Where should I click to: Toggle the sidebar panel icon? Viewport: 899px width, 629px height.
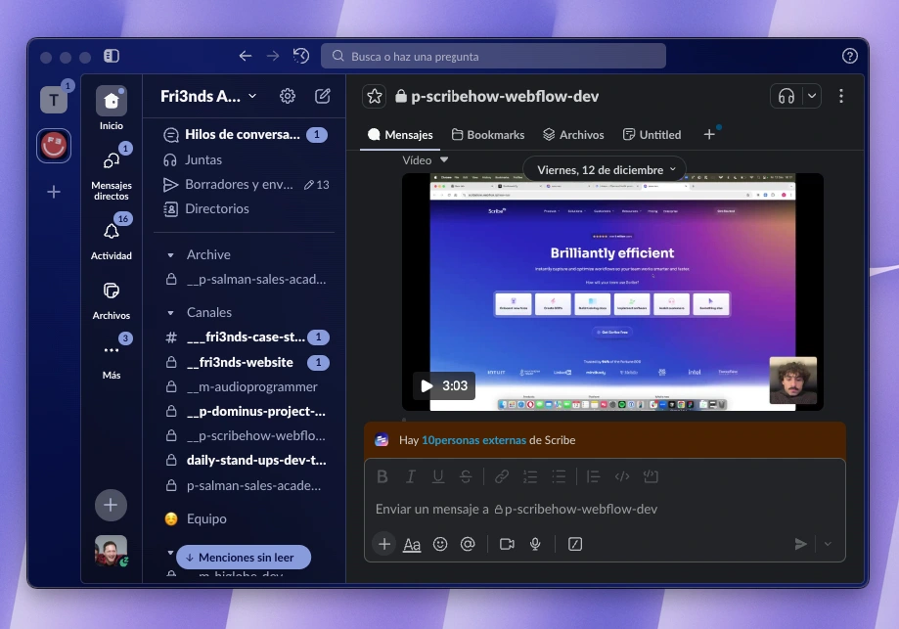pos(112,56)
